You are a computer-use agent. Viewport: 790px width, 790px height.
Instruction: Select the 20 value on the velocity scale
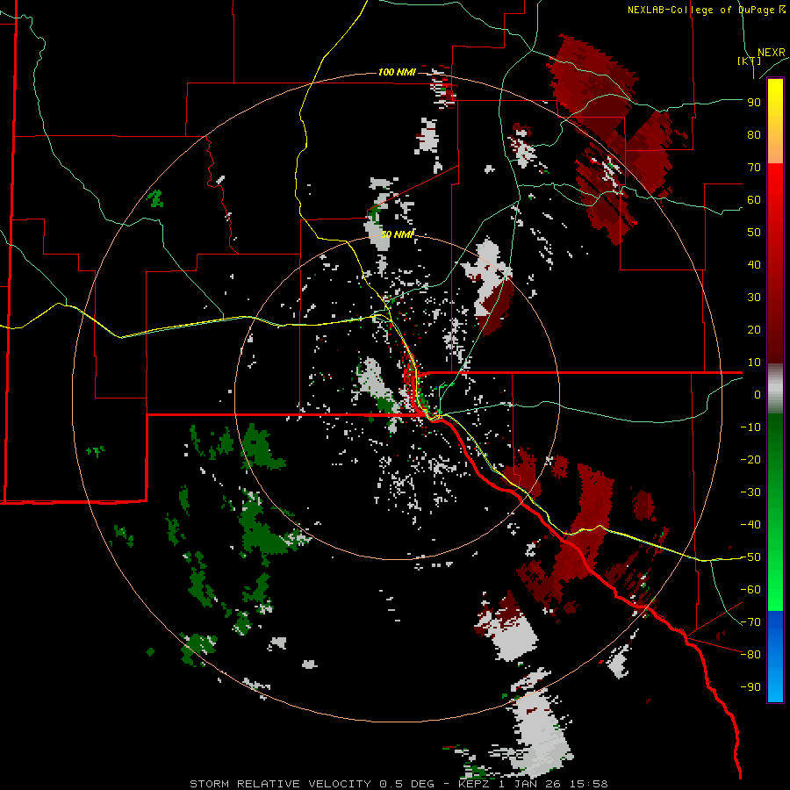click(754, 330)
